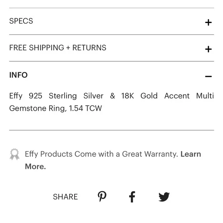223x223 pixels.
Task: Click the warranty ribbon badge icon
Action: 15,154
